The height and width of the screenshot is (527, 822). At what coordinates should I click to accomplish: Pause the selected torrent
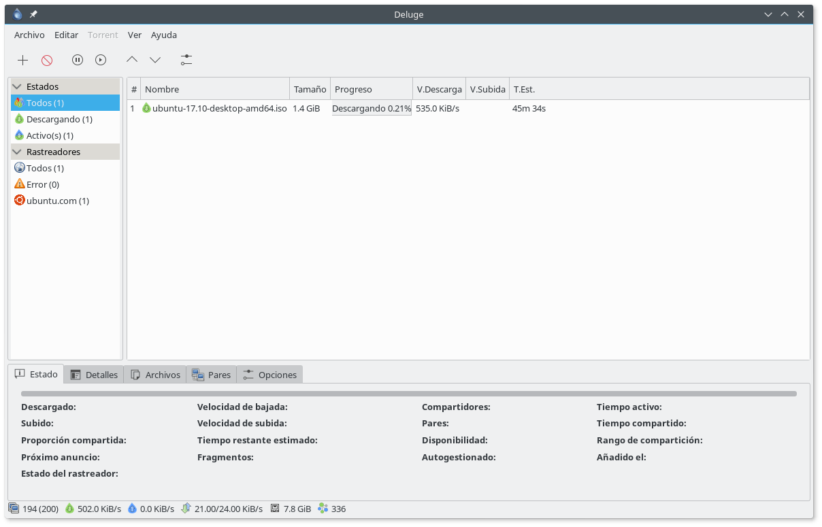coord(78,60)
